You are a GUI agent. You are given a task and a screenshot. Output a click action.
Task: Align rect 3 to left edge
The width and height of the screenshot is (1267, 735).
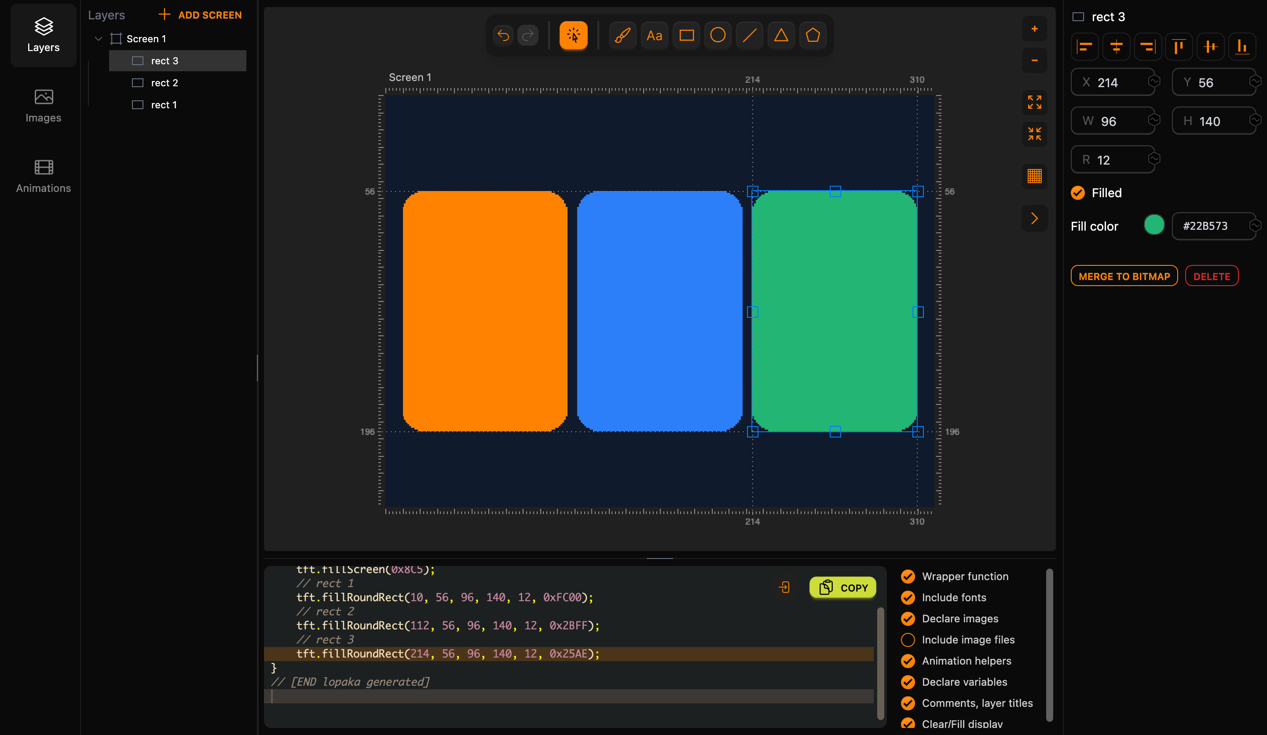coord(1084,47)
